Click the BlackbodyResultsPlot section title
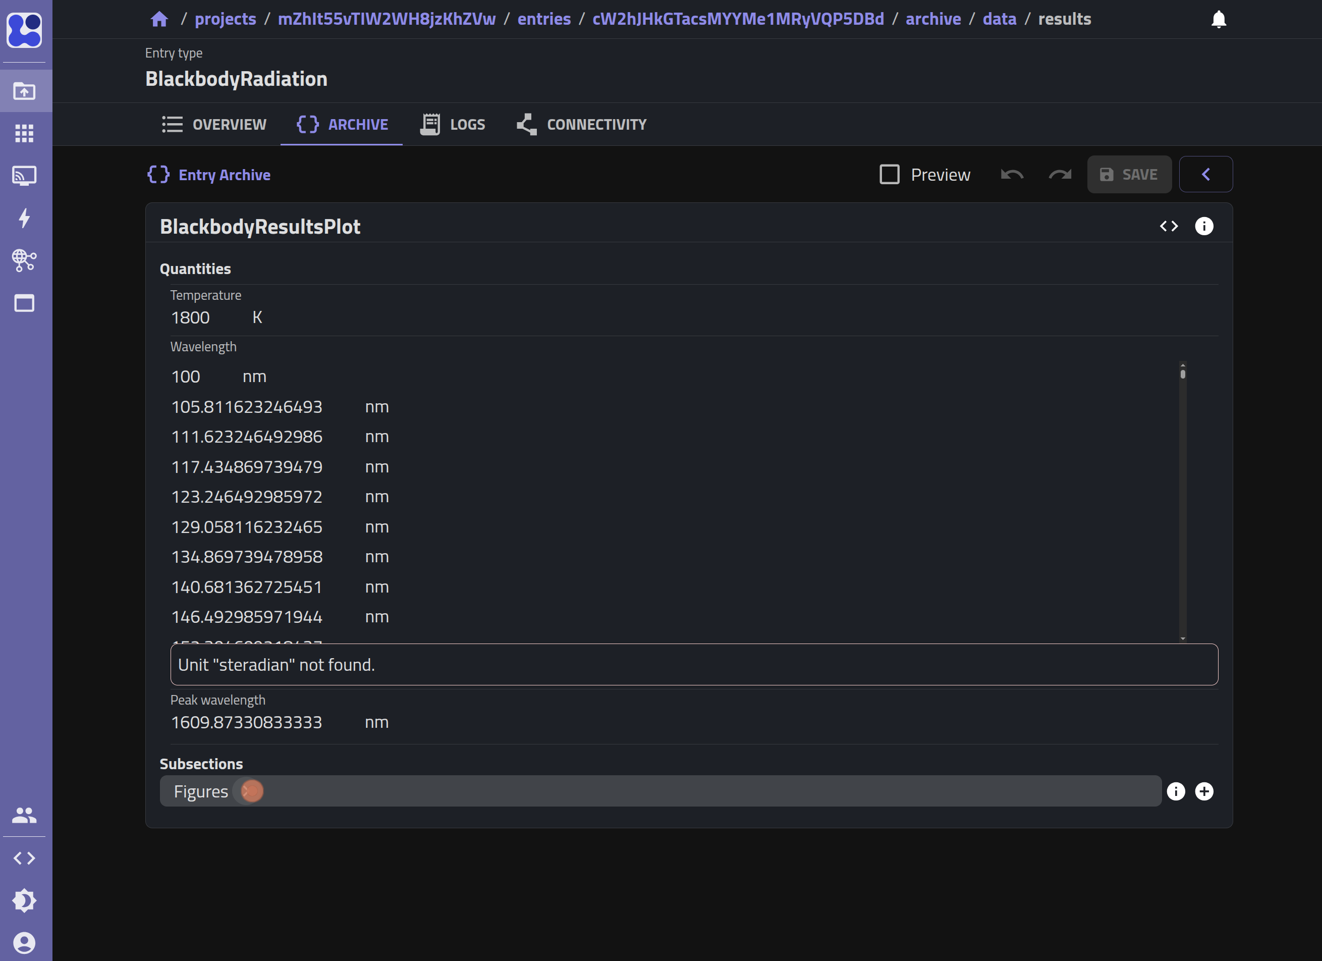 coord(260,226)
